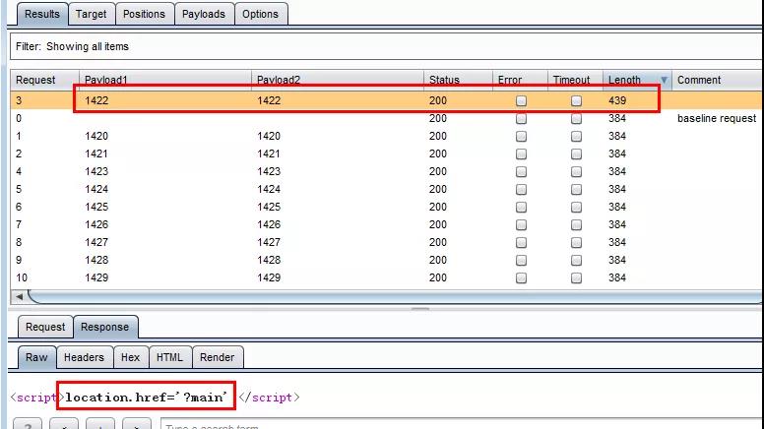Viewport: 764px width, 429px height.
Task: Sort by Error column header
Action: click(x=520, y=80)
